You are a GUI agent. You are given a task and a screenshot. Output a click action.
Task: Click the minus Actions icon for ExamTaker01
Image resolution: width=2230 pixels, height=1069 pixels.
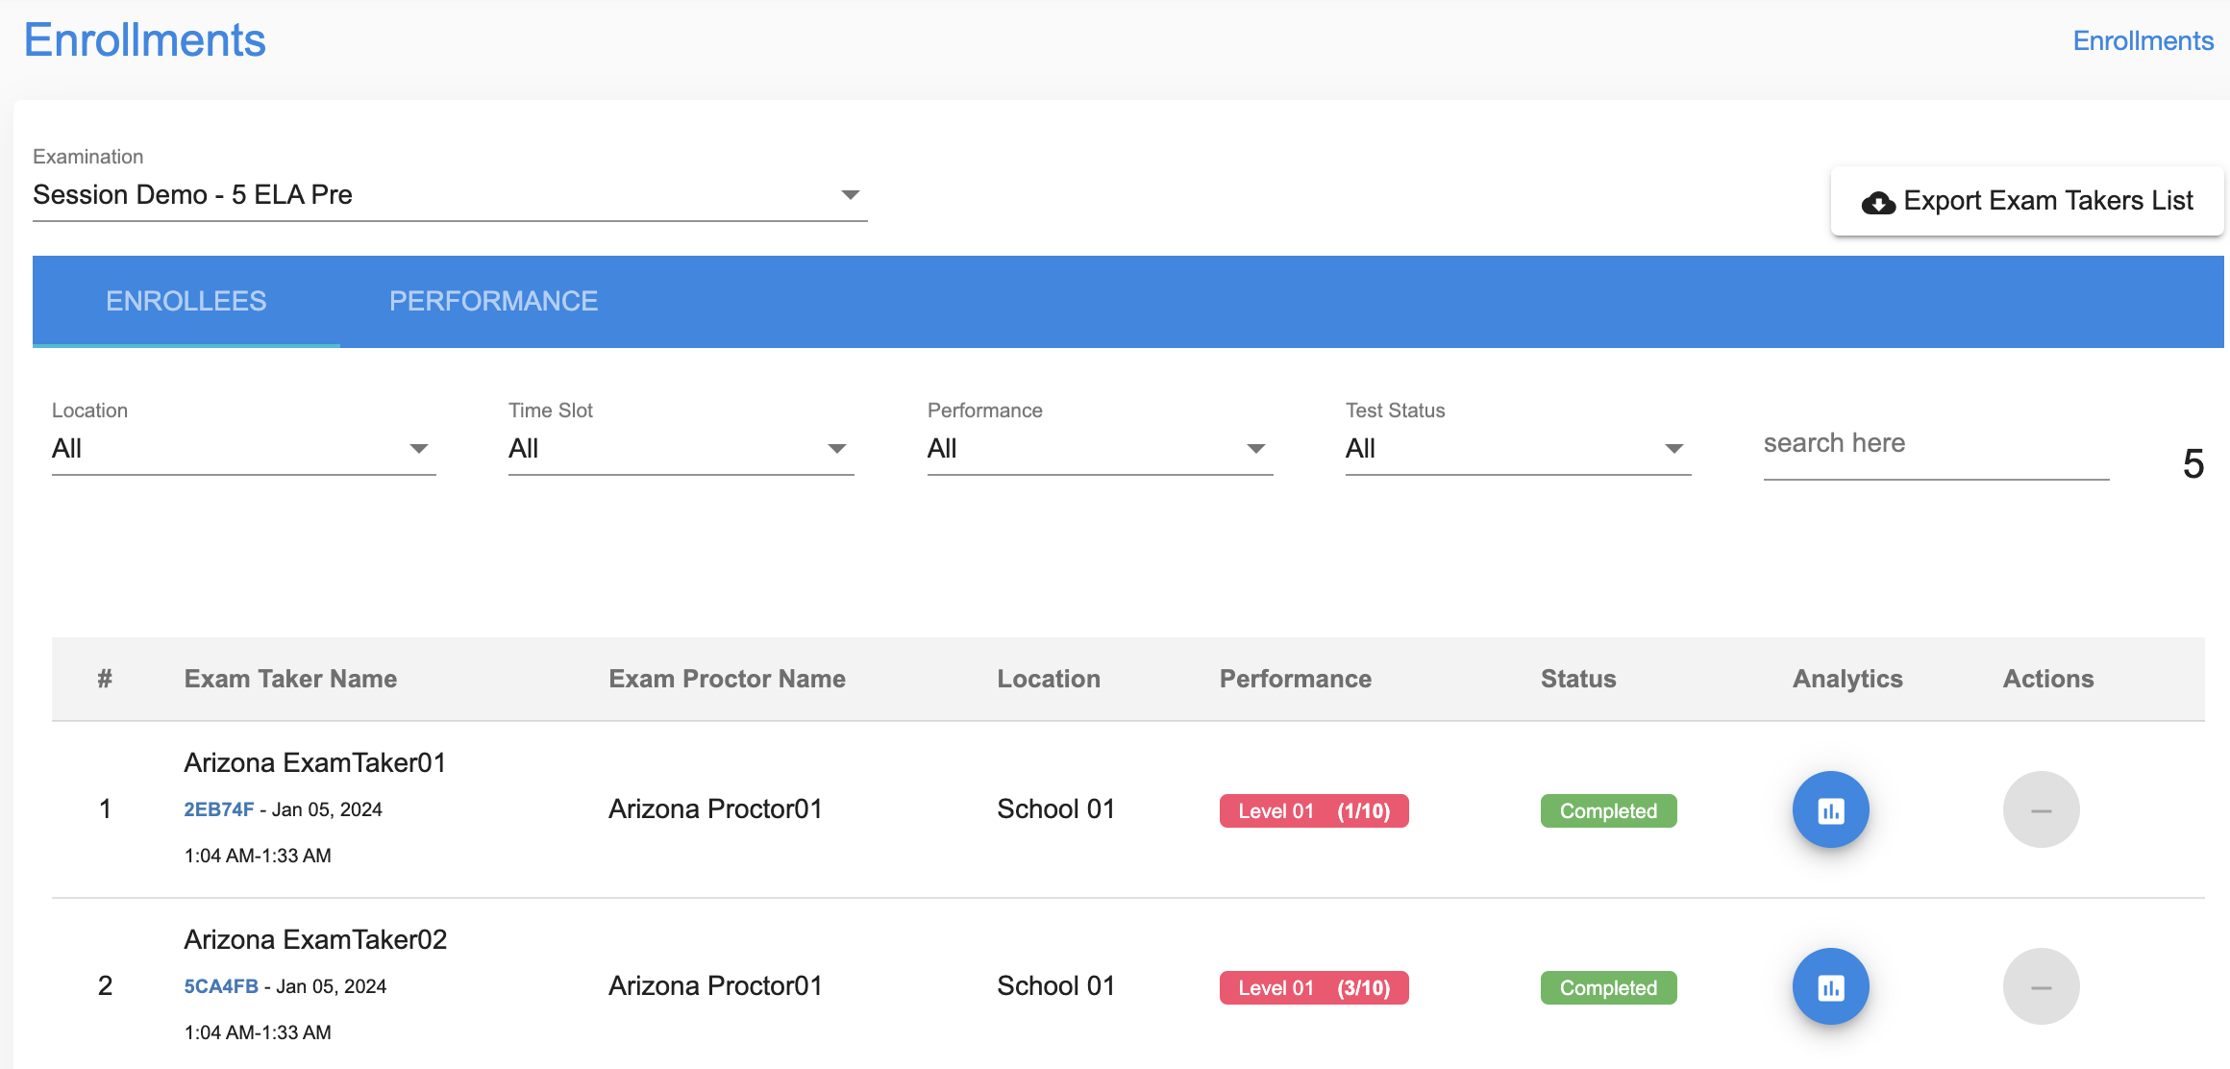(x=2041, y=809)
